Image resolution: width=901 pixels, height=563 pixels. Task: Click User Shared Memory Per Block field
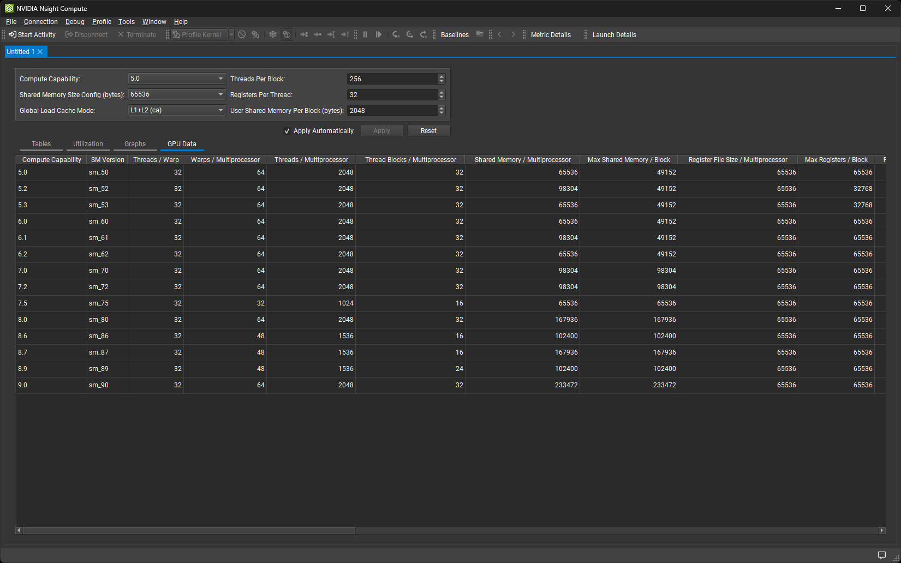(x=392, y=110)
